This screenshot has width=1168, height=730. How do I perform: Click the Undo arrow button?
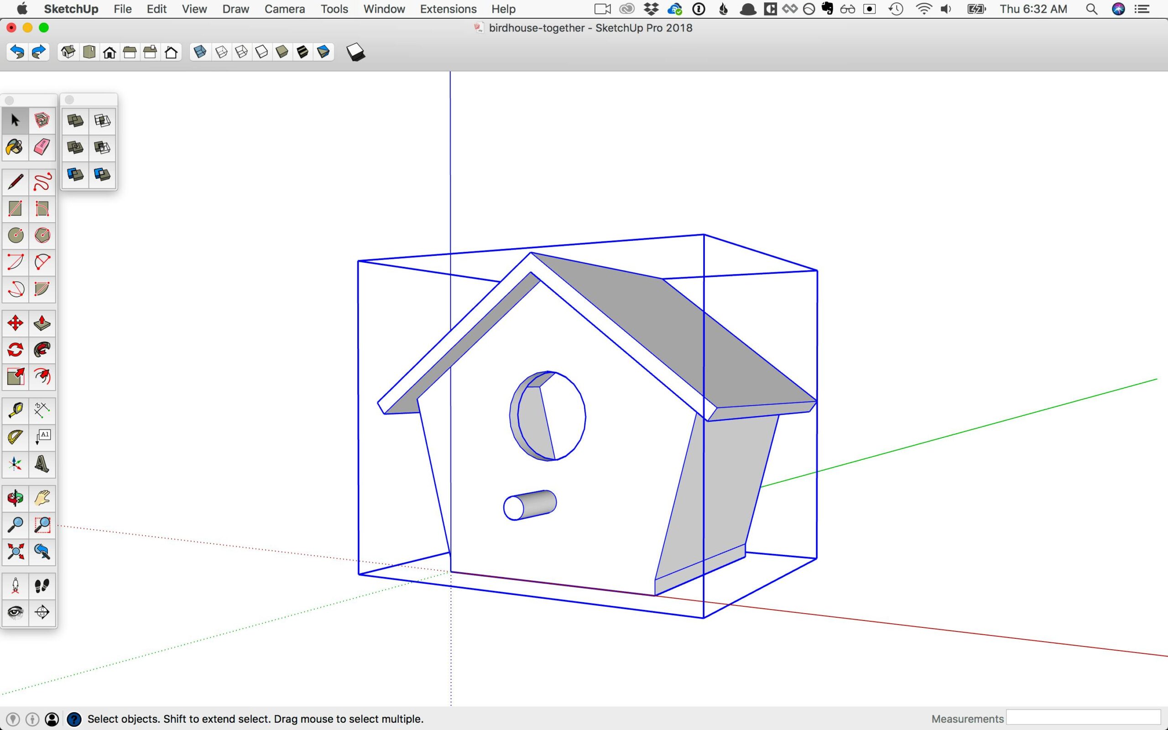pyautogui.click(x=17, y=52)
